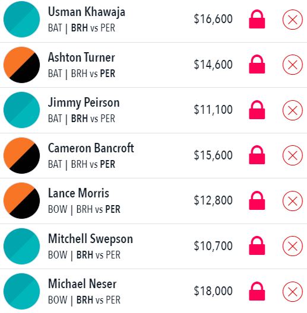Remove Cameron Bancroft from the lineup

click(292, 155)
